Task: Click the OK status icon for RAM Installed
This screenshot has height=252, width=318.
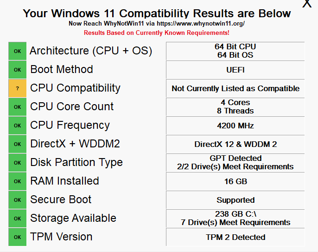Action: 18,181
